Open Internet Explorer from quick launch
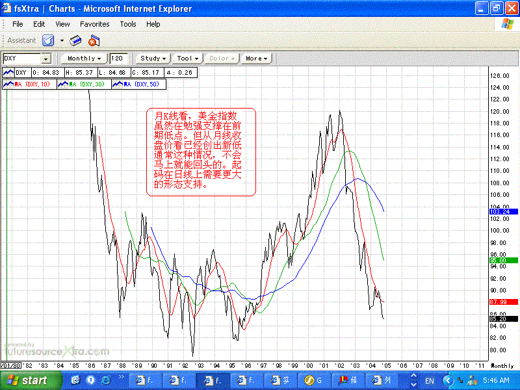 (x=106, y=380)
